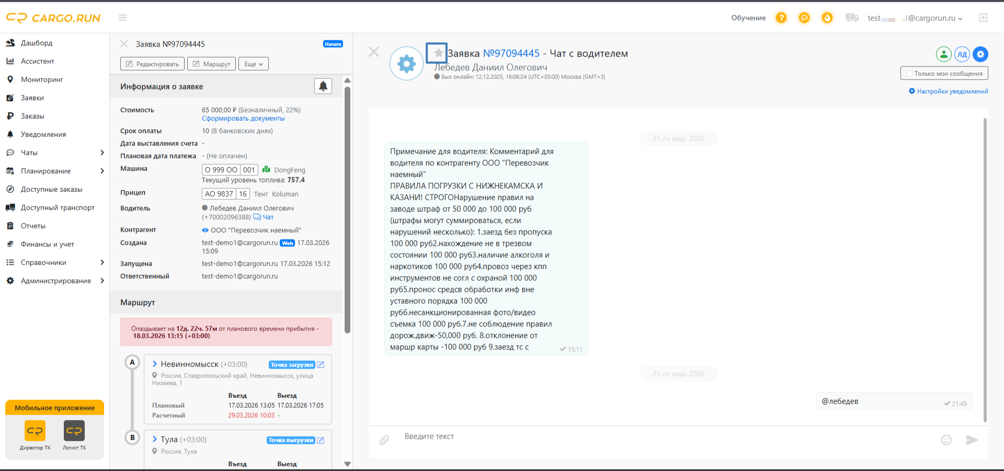Viewport: 1004px width, 471px height.
Task: Click the @лебедев message bubble
Action: pos(894,401)
